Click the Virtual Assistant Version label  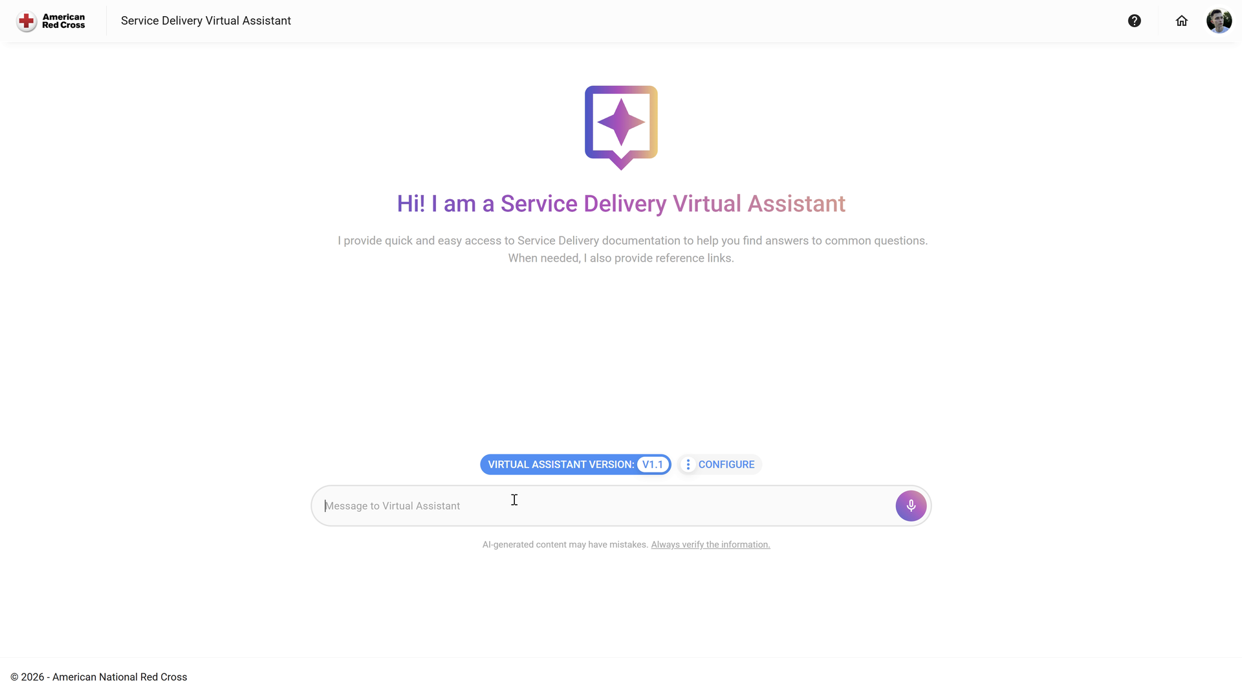point(561,465)
